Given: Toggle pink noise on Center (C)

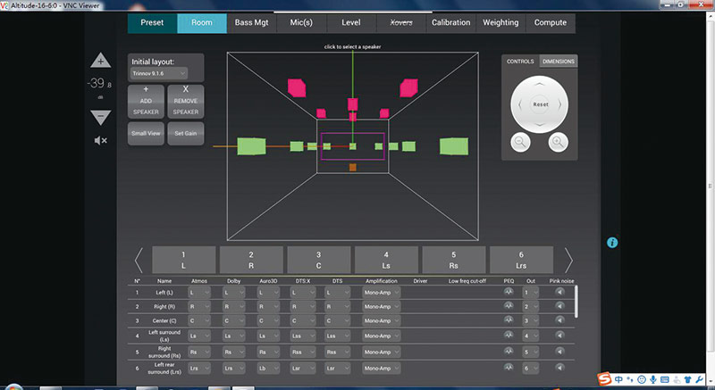Looking at the screenshot, I should (x=560, y=320).
